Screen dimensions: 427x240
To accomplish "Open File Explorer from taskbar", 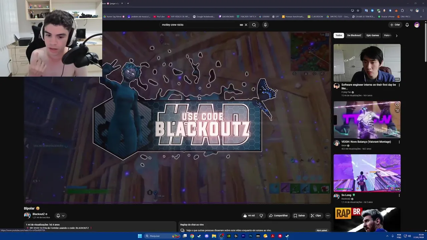I will click(214, 236).
